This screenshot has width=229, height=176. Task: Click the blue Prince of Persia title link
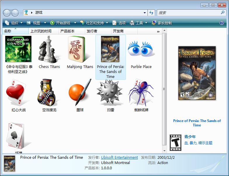[x=197, y=123]
